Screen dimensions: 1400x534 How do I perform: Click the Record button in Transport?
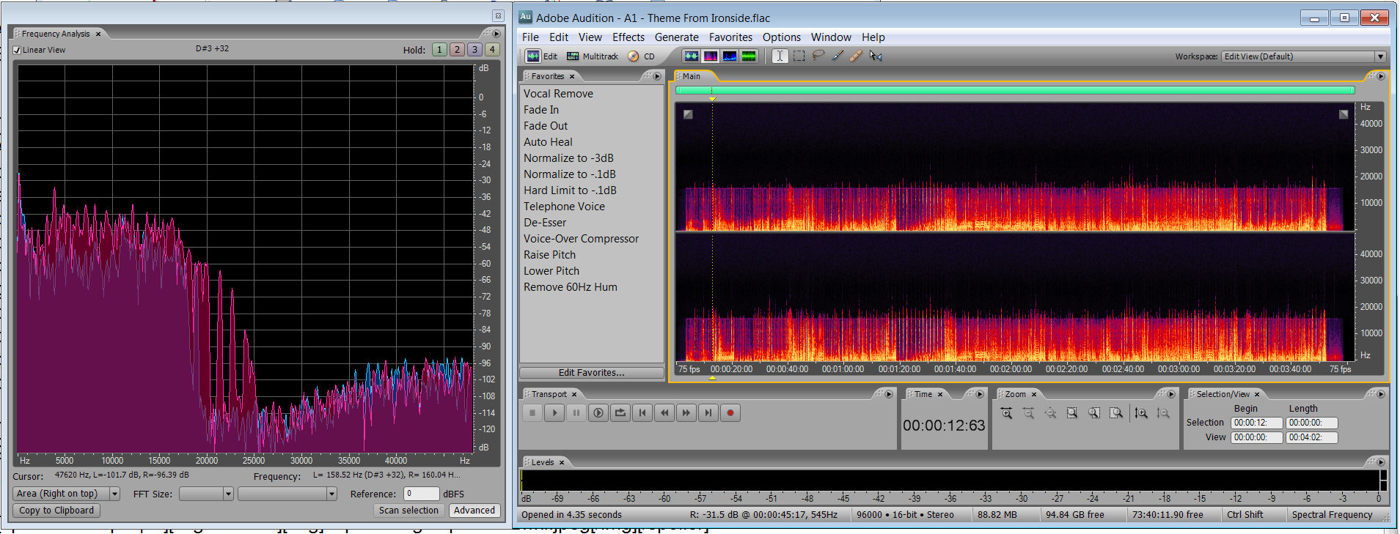[730, 413]
